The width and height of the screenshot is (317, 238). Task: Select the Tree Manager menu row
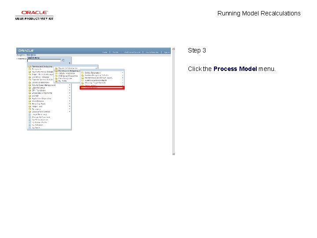(x=49, y=101)
